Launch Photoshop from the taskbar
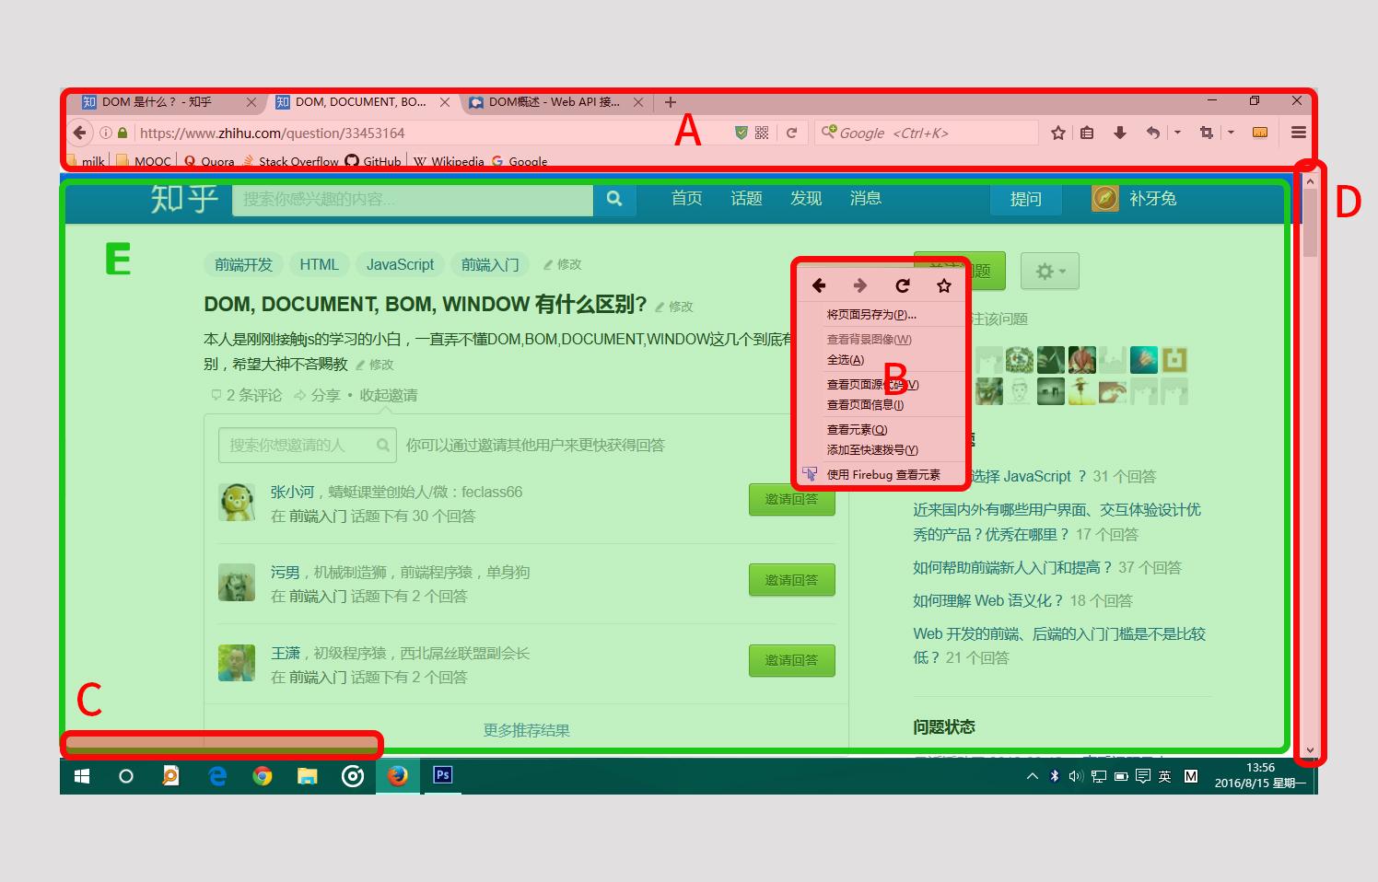 coord(442,776)
